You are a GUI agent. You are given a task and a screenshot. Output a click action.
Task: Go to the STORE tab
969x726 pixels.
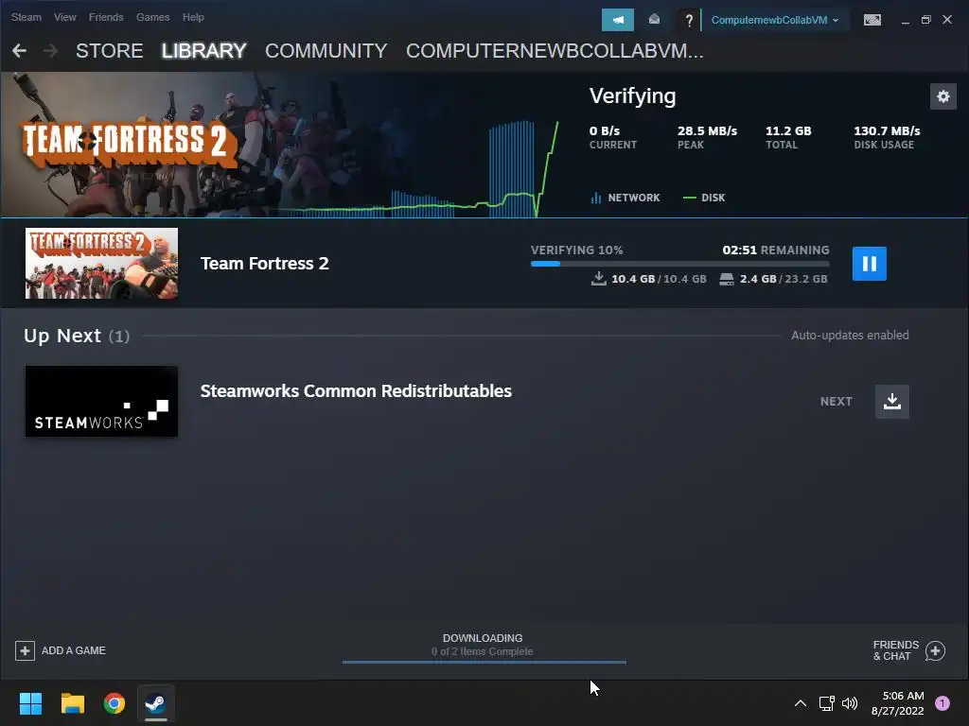[110, 51]
